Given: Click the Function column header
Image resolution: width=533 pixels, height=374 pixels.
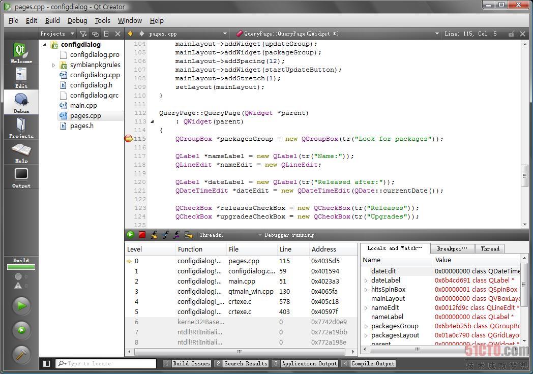Looking at the screenshot, I should pyautogui.click(x=201, y=249).
